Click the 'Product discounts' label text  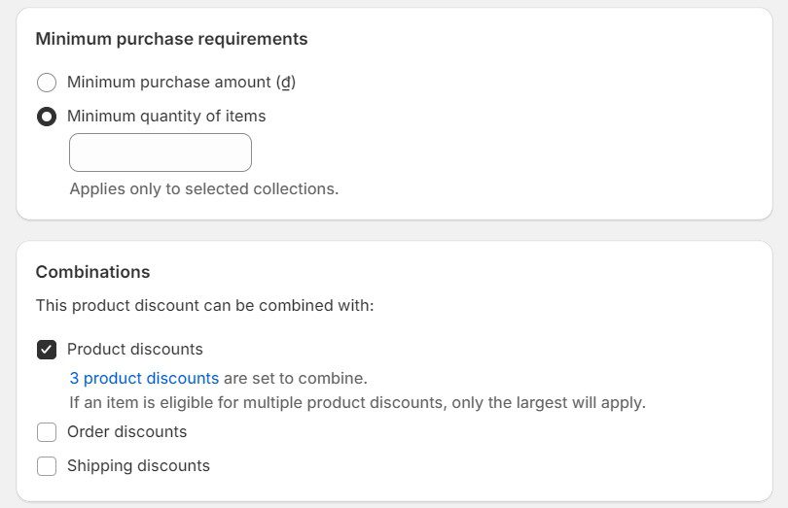point(134,350)
